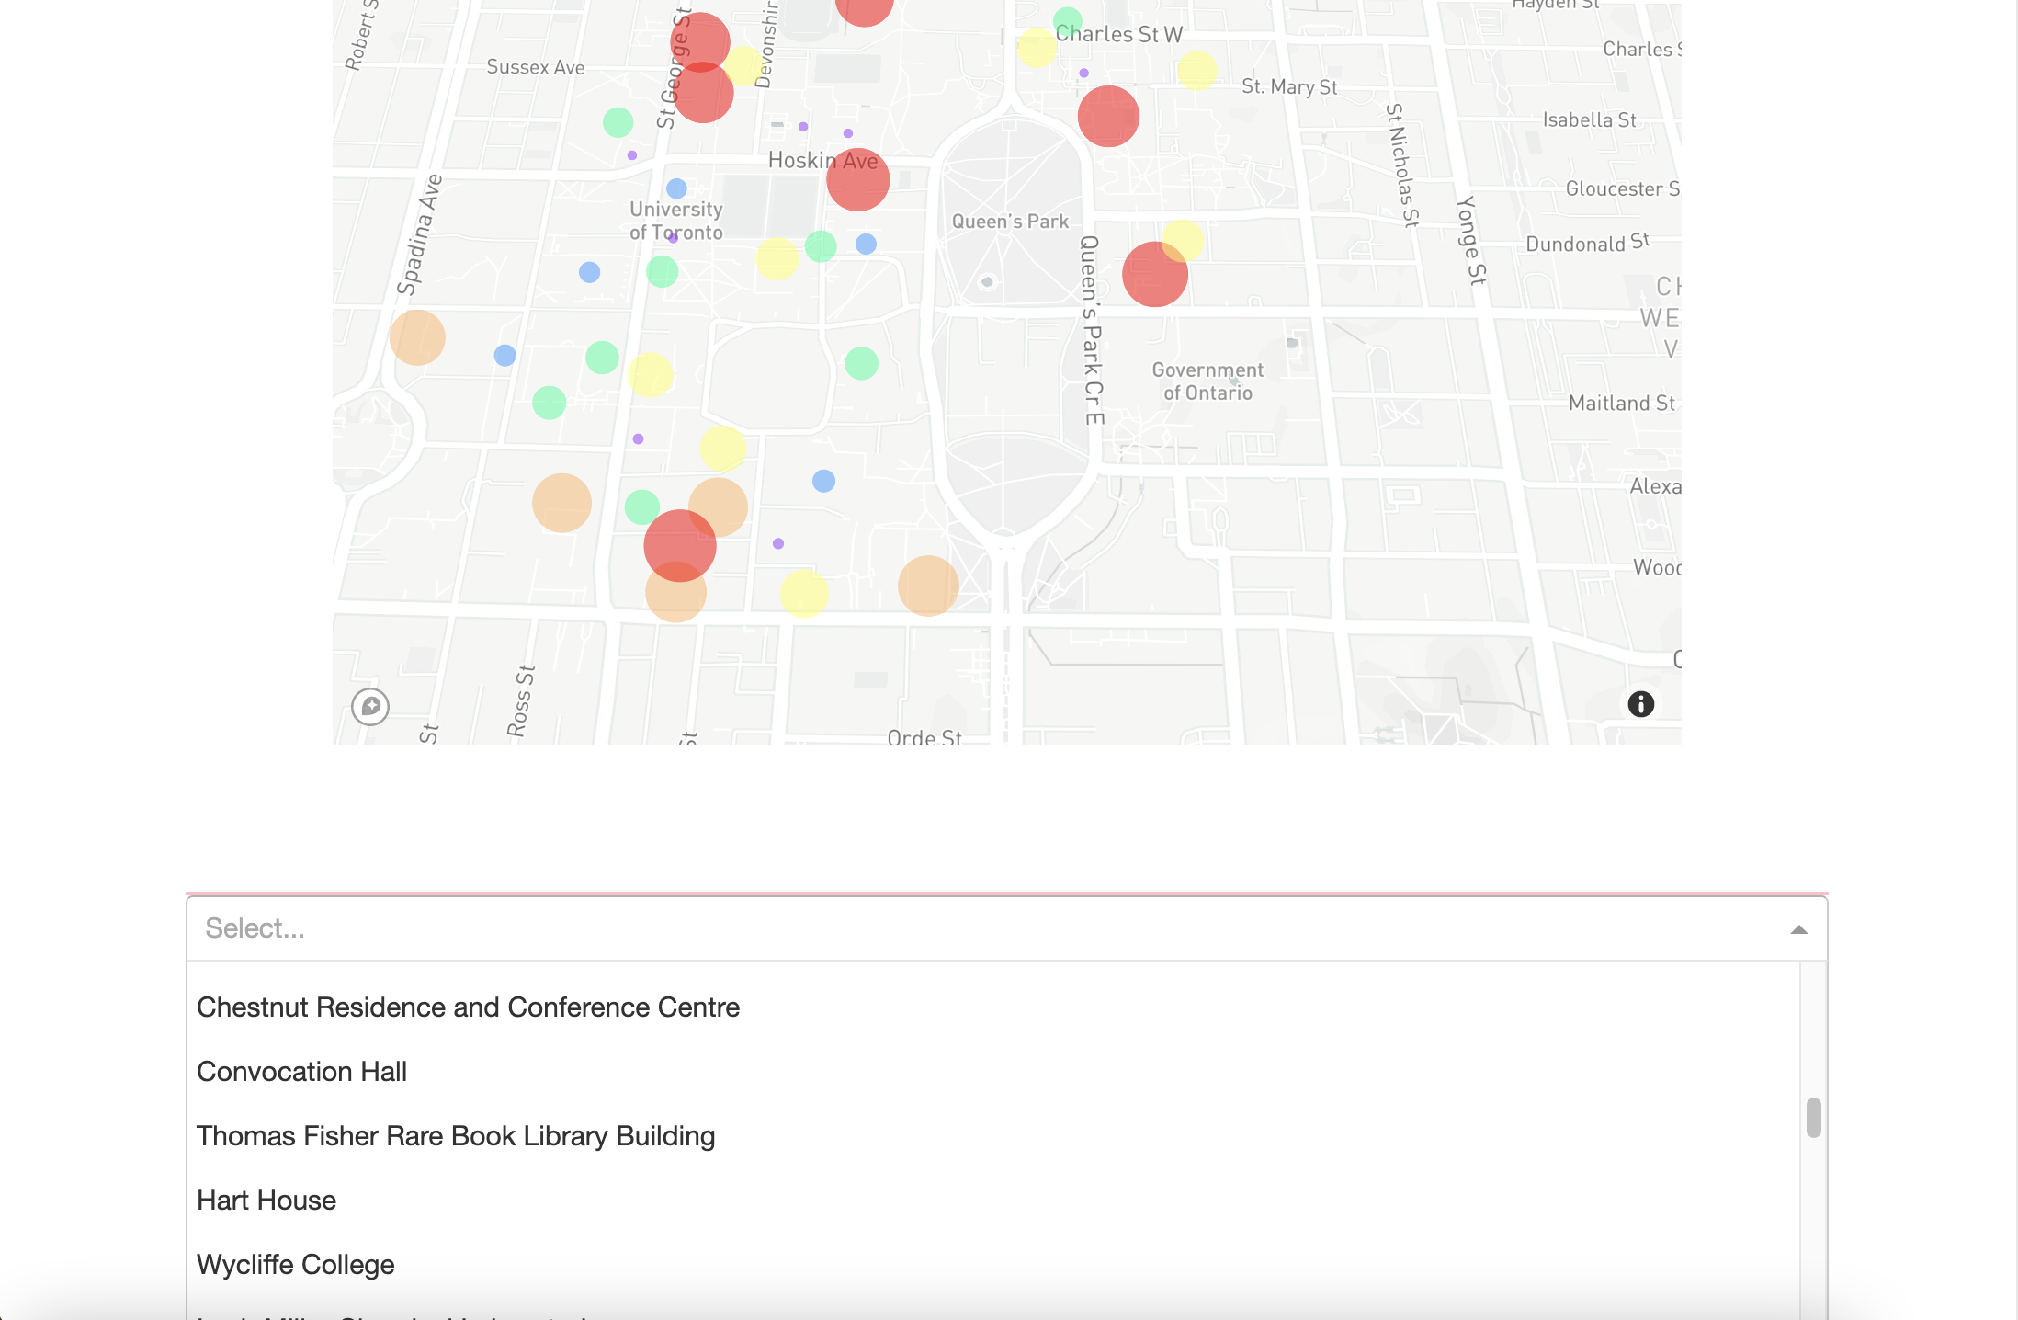2018x1320 pixels.
Task: Pick Thomas Fisher Rare Book Library Building
Action: tap(456, 1136)
